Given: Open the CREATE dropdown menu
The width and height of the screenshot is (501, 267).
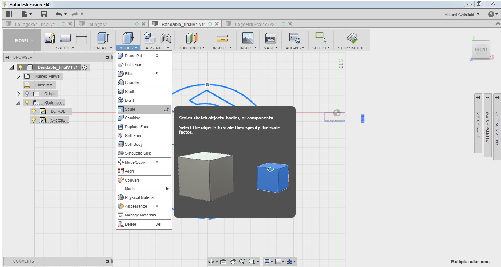Looking at the screenshot, I should 103,48.
